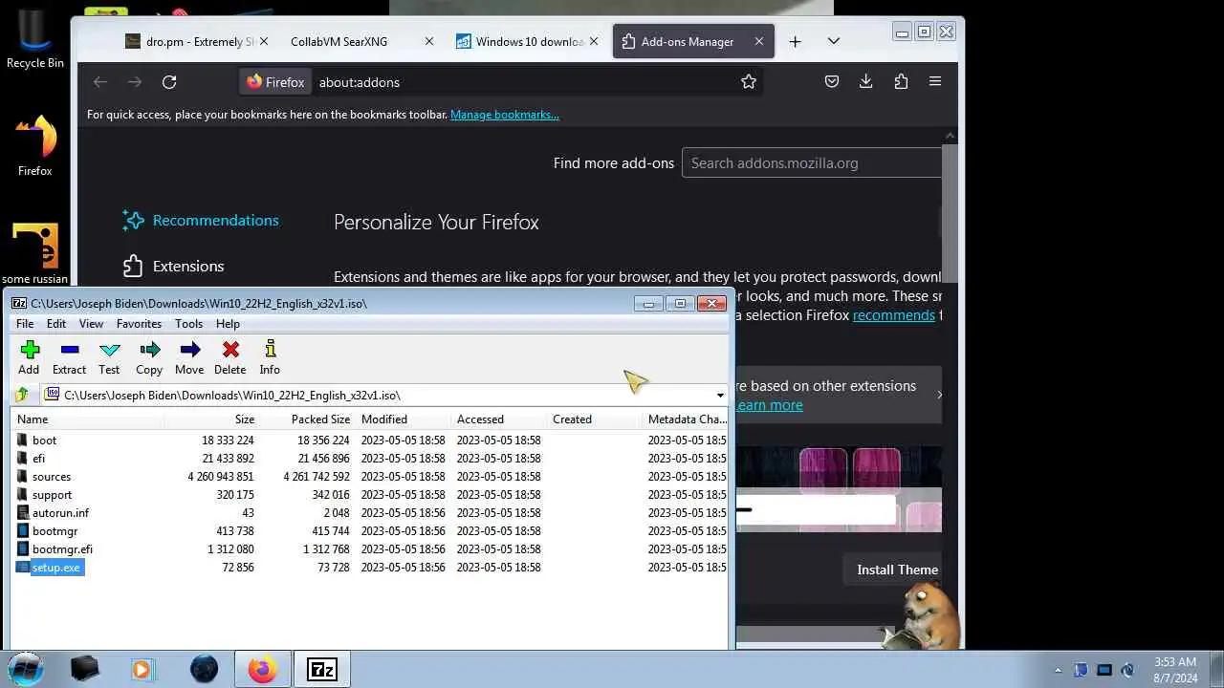Select the bootmgr file icon
This screenshot has width=1224, height=688.
(23, 531)
